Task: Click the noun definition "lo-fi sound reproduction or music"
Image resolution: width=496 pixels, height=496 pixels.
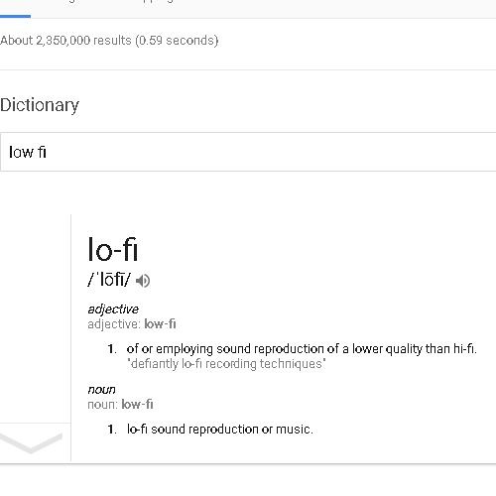Action: click(x=220, y=430)
